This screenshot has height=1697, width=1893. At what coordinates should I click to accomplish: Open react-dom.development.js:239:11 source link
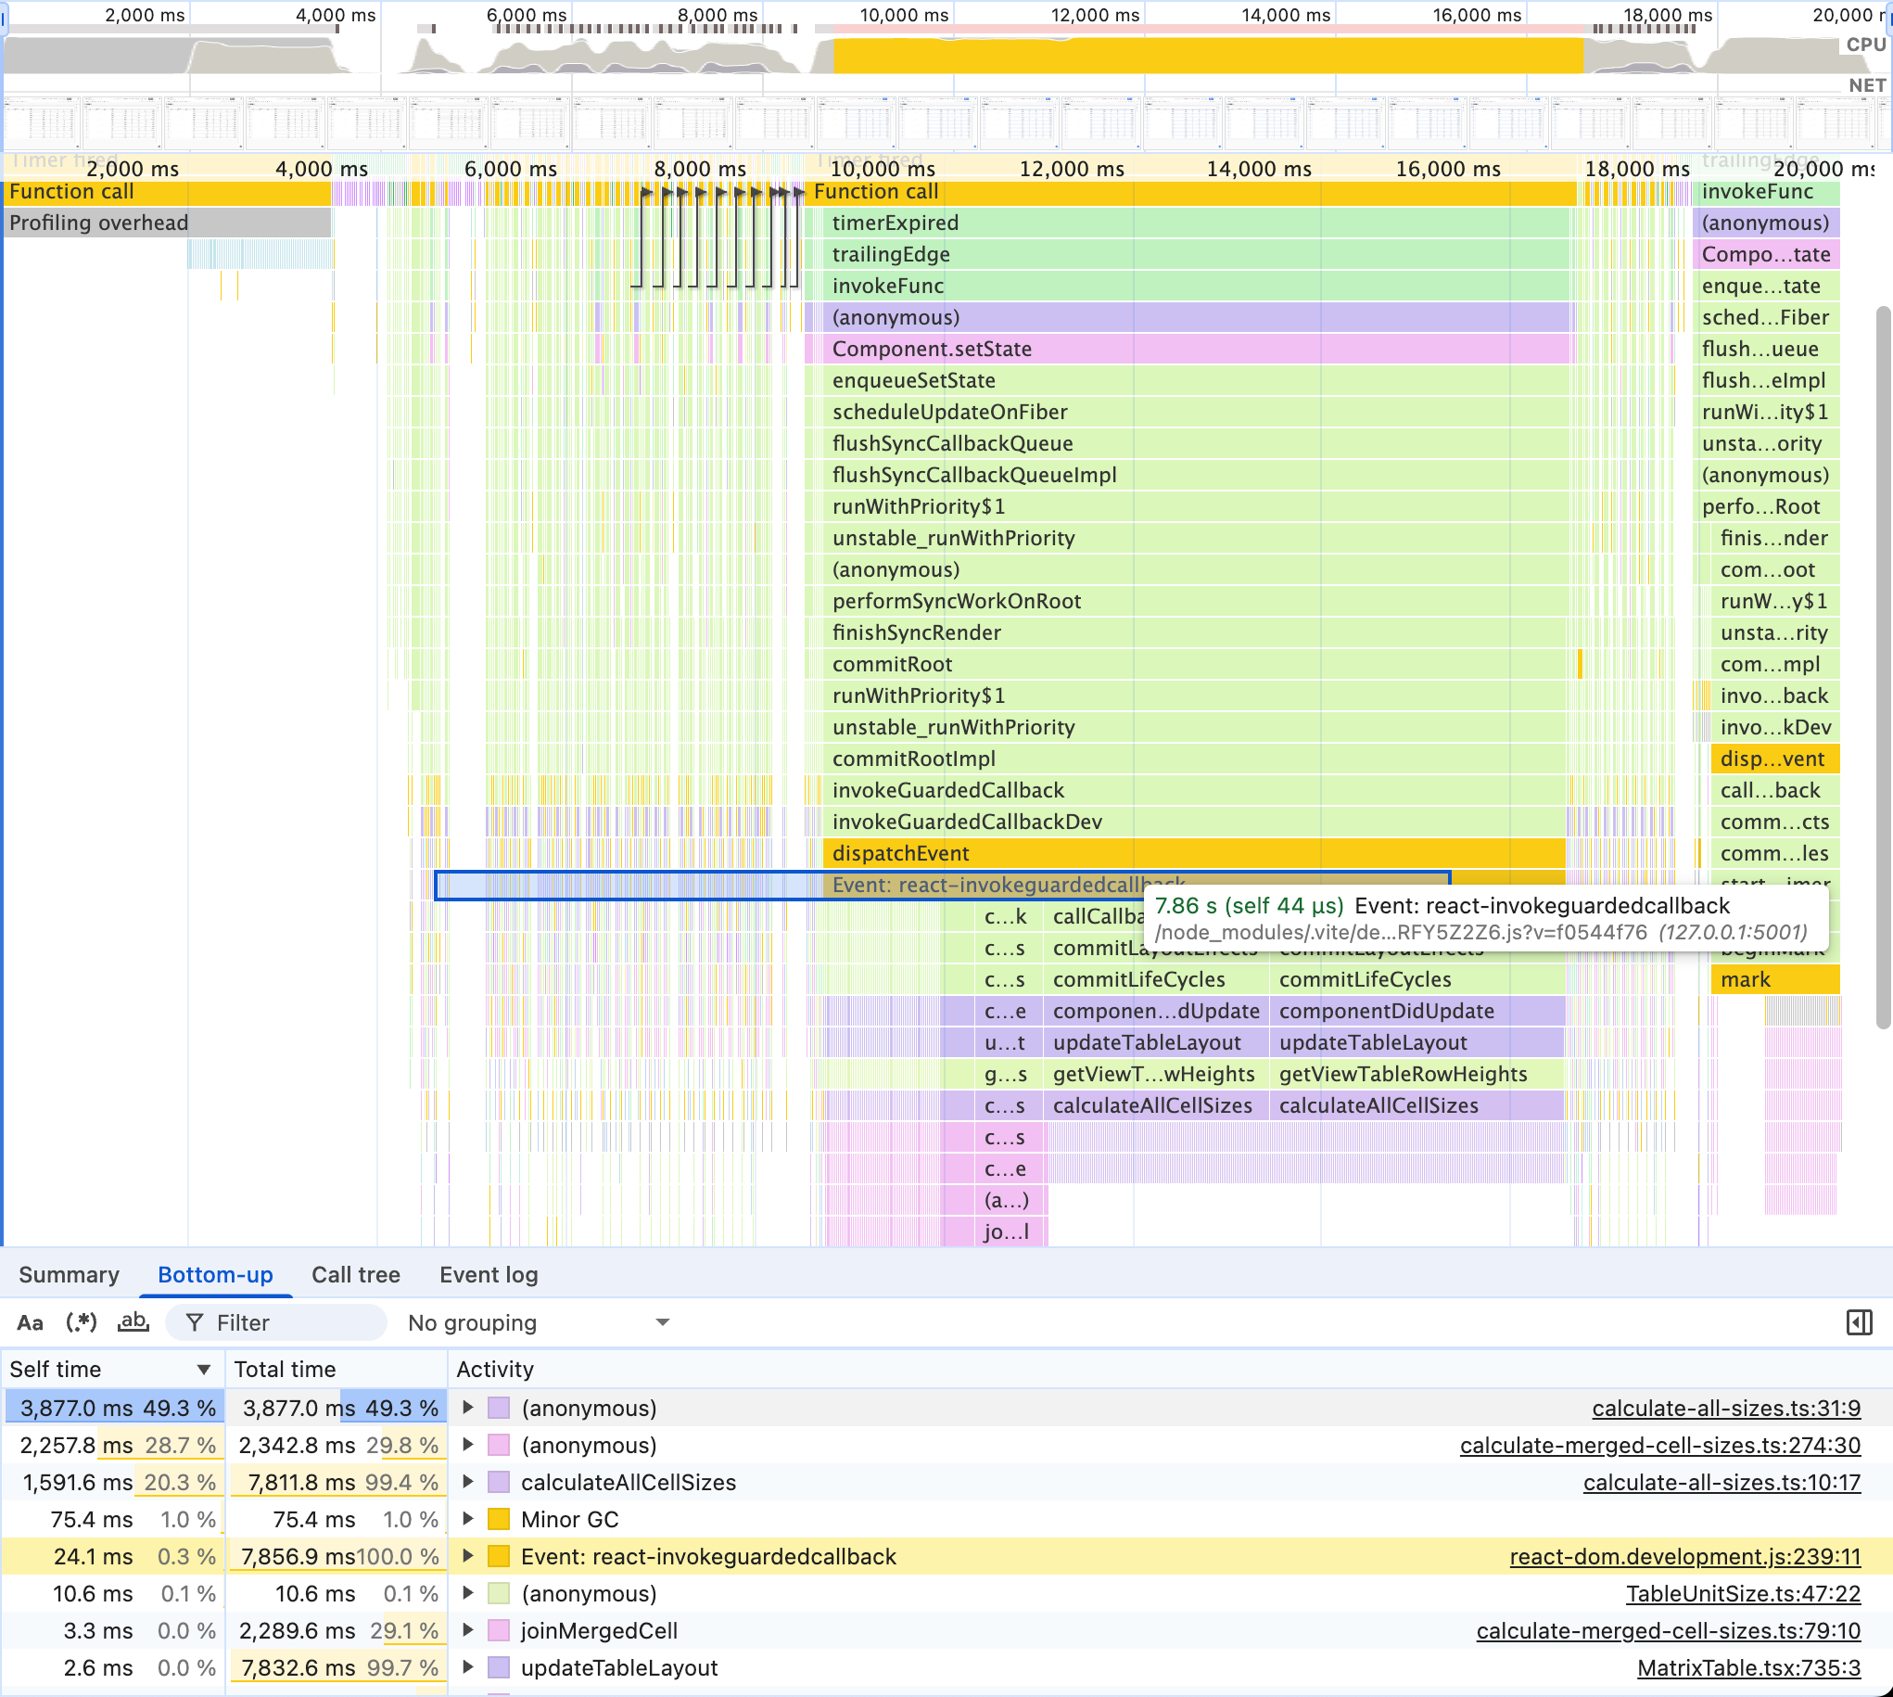[1684, 1556]
